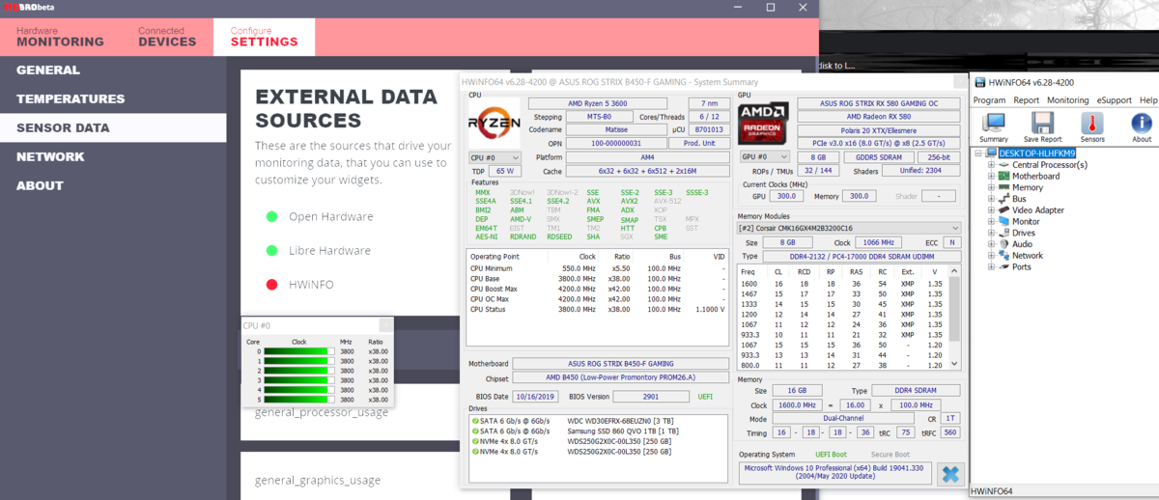Viewport: 1159px width, 500px height.
Task: Click the TDP 65 W value
Action: click(x=507, y=171)
